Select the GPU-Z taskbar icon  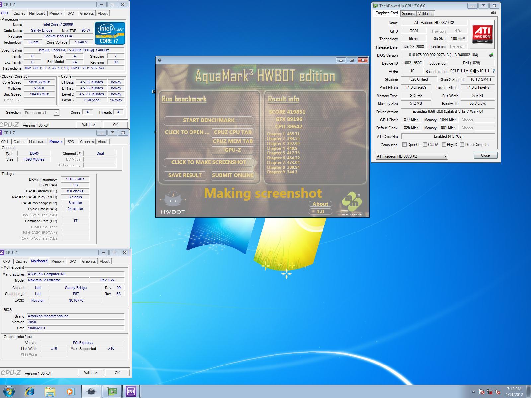tap(112, 392)
